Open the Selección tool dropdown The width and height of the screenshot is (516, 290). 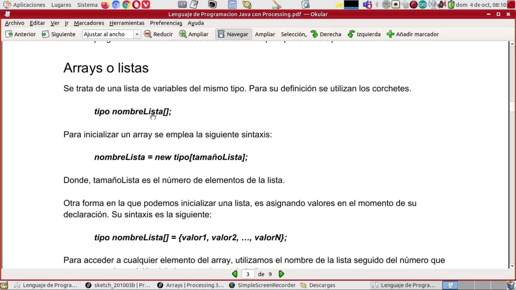pyautogui.click(x=293, y=34)
